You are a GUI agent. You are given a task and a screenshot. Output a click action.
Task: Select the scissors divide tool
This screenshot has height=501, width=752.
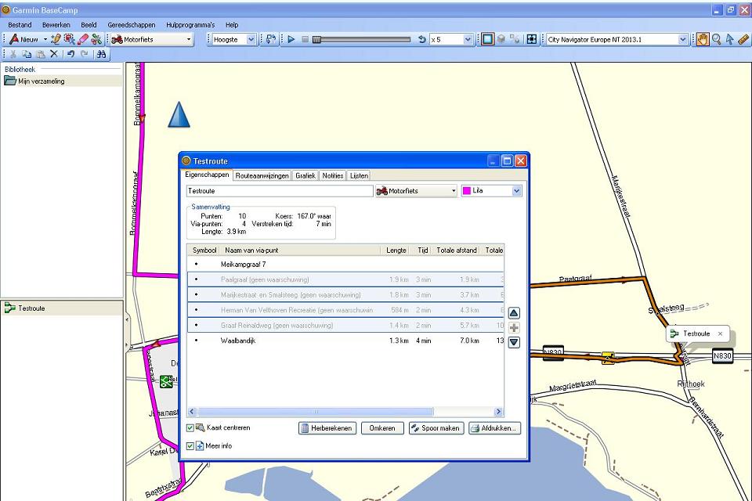[x=96, y=39]
